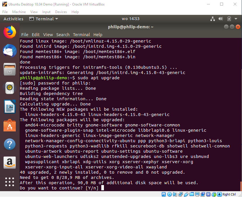Image resolution: width=242 pixels, height=197 pixels.
Task: Click 'xserver-xorg-video-all' package name
Action: [114, 167]
